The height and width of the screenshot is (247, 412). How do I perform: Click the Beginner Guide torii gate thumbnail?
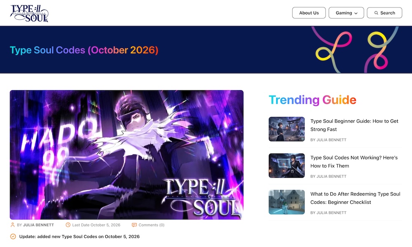tap(287, 129)
